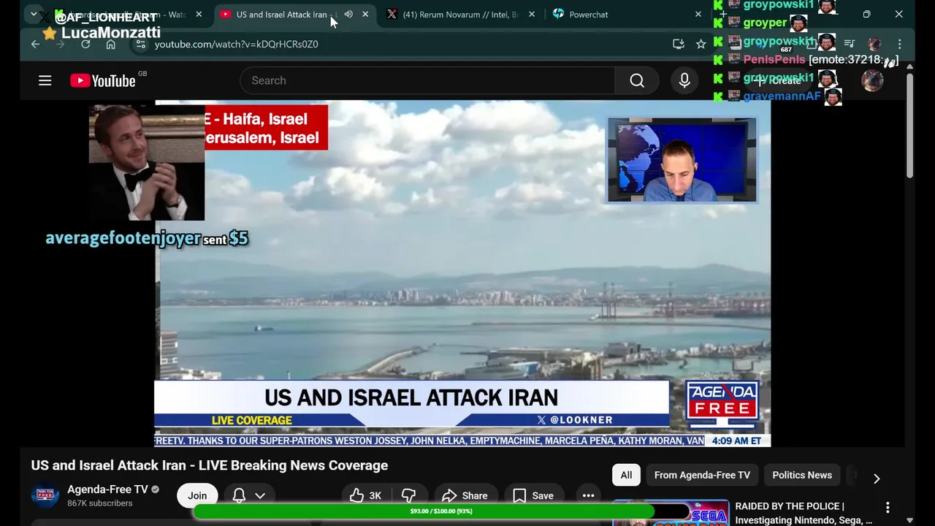Open the RAIDED BY THE POLICE thumbnail
This screenshot has height=526, width=935.
pos(671,513)
